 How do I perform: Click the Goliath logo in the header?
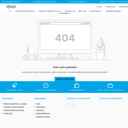click(x=11, y=7)
